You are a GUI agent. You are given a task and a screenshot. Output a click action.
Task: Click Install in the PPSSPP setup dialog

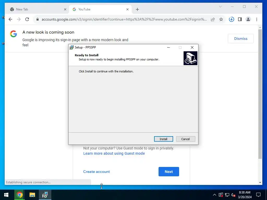click(163, 139)
